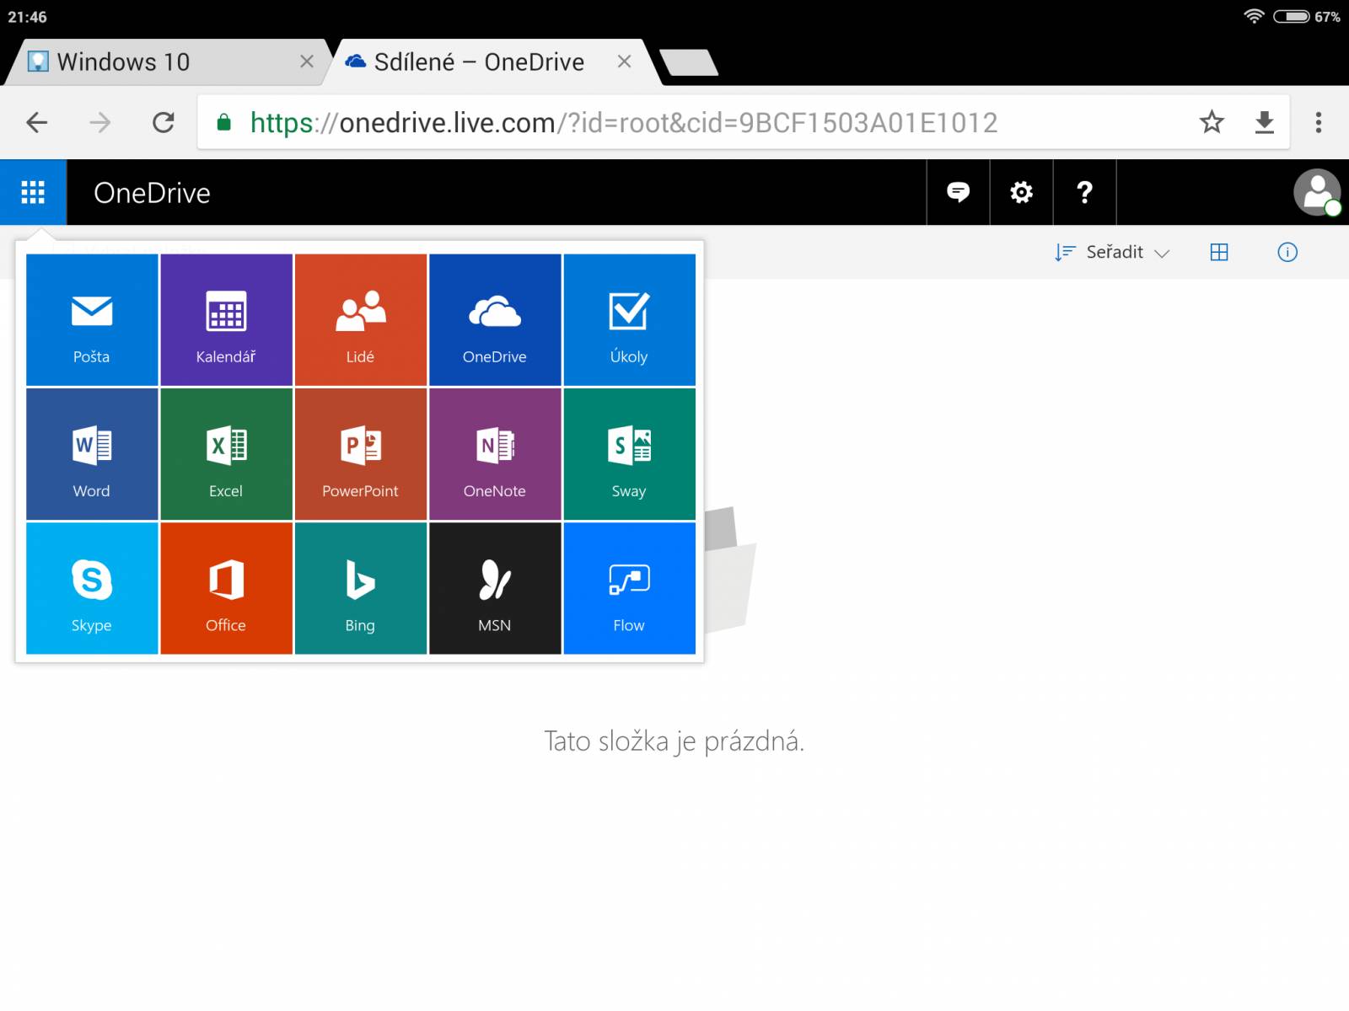Expand the Seřadit sort dropdown
1349x1011 pixels.
click(1112, 252)
